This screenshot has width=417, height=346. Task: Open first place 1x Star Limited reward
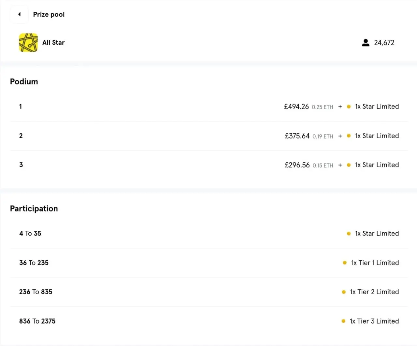[x=377, y=107]
